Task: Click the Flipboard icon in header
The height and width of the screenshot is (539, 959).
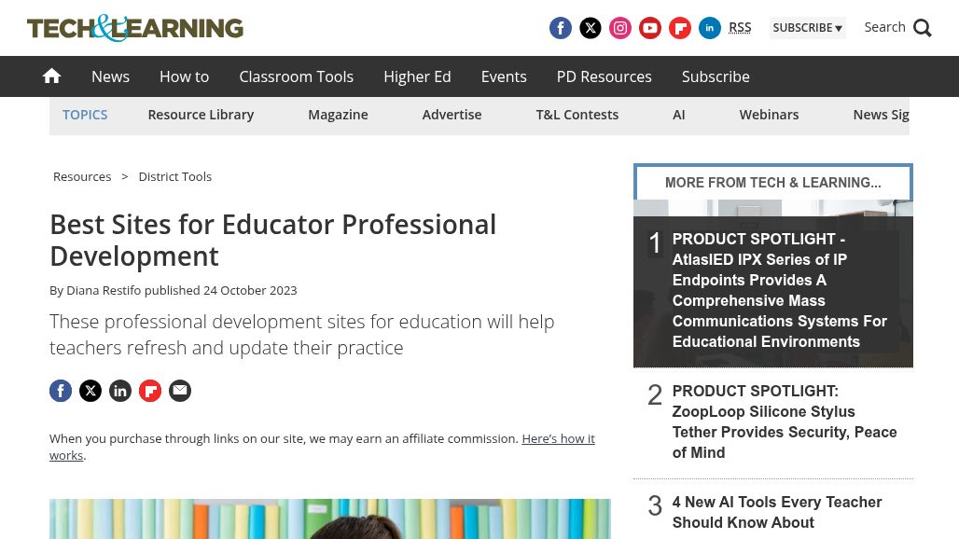Action: point(680,28)
